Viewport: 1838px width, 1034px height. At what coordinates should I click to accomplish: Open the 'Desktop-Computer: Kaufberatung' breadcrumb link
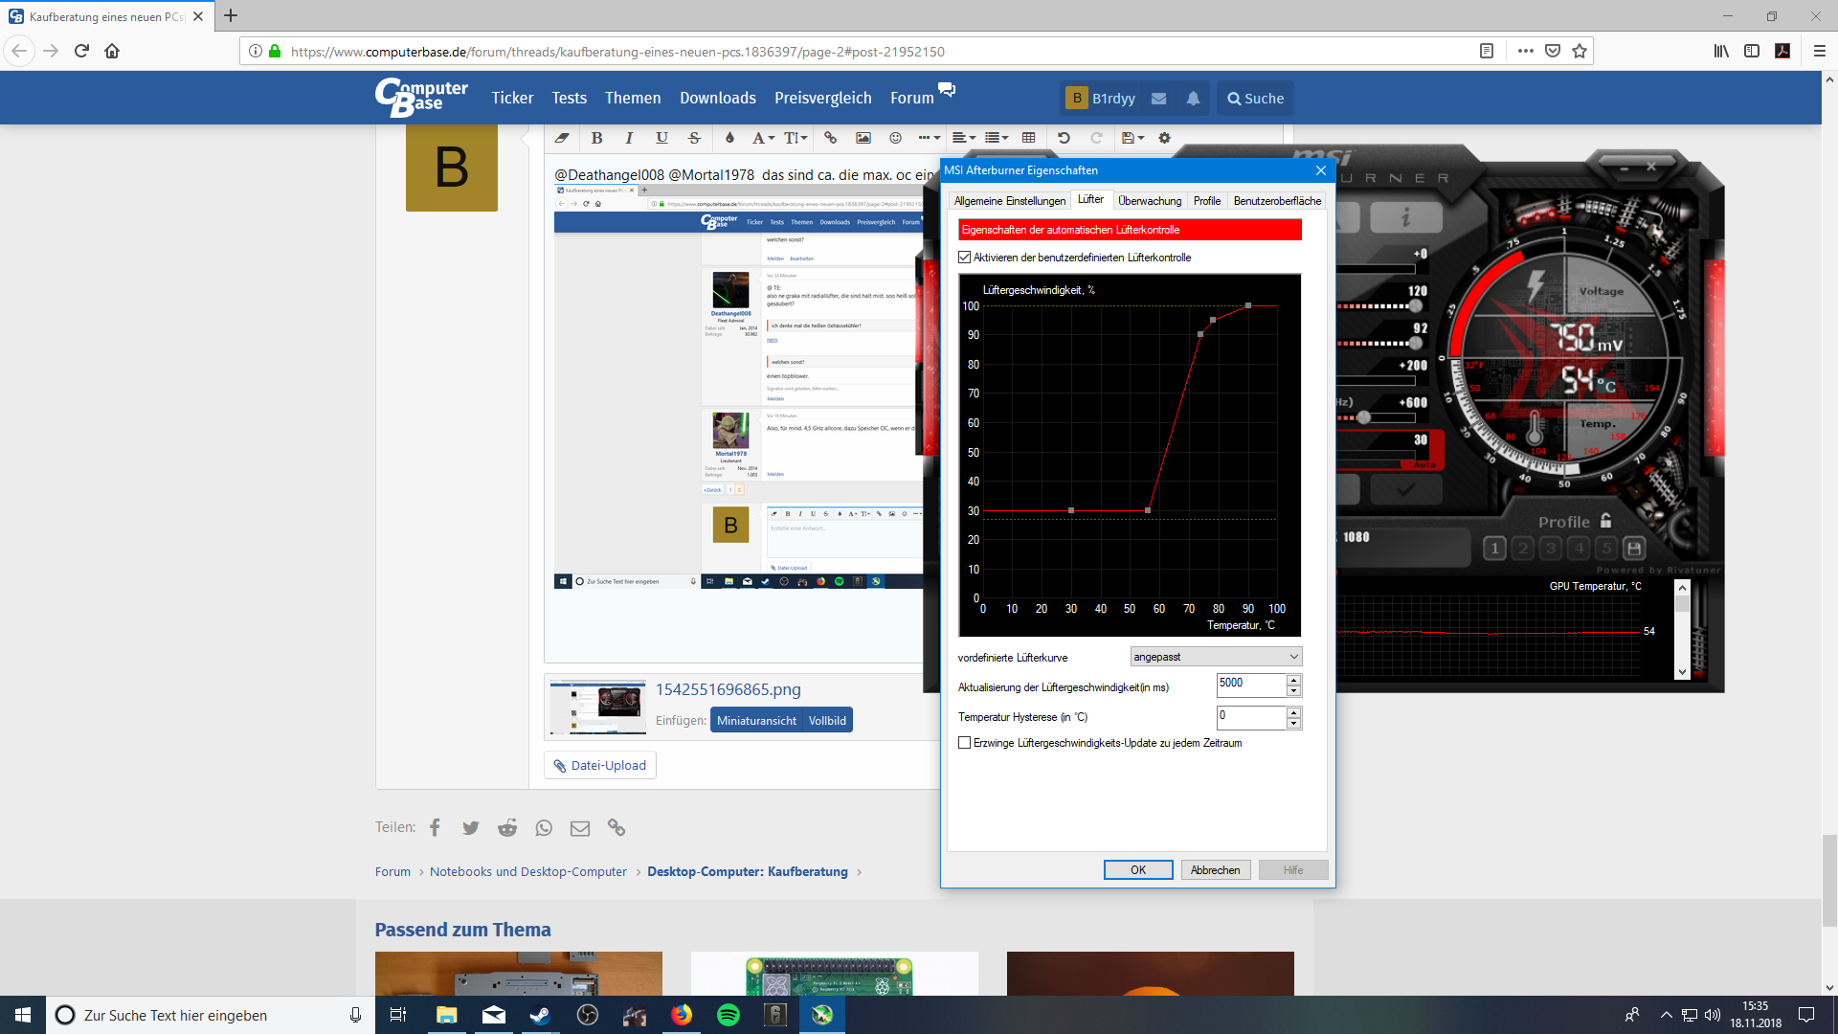[748, 871]
